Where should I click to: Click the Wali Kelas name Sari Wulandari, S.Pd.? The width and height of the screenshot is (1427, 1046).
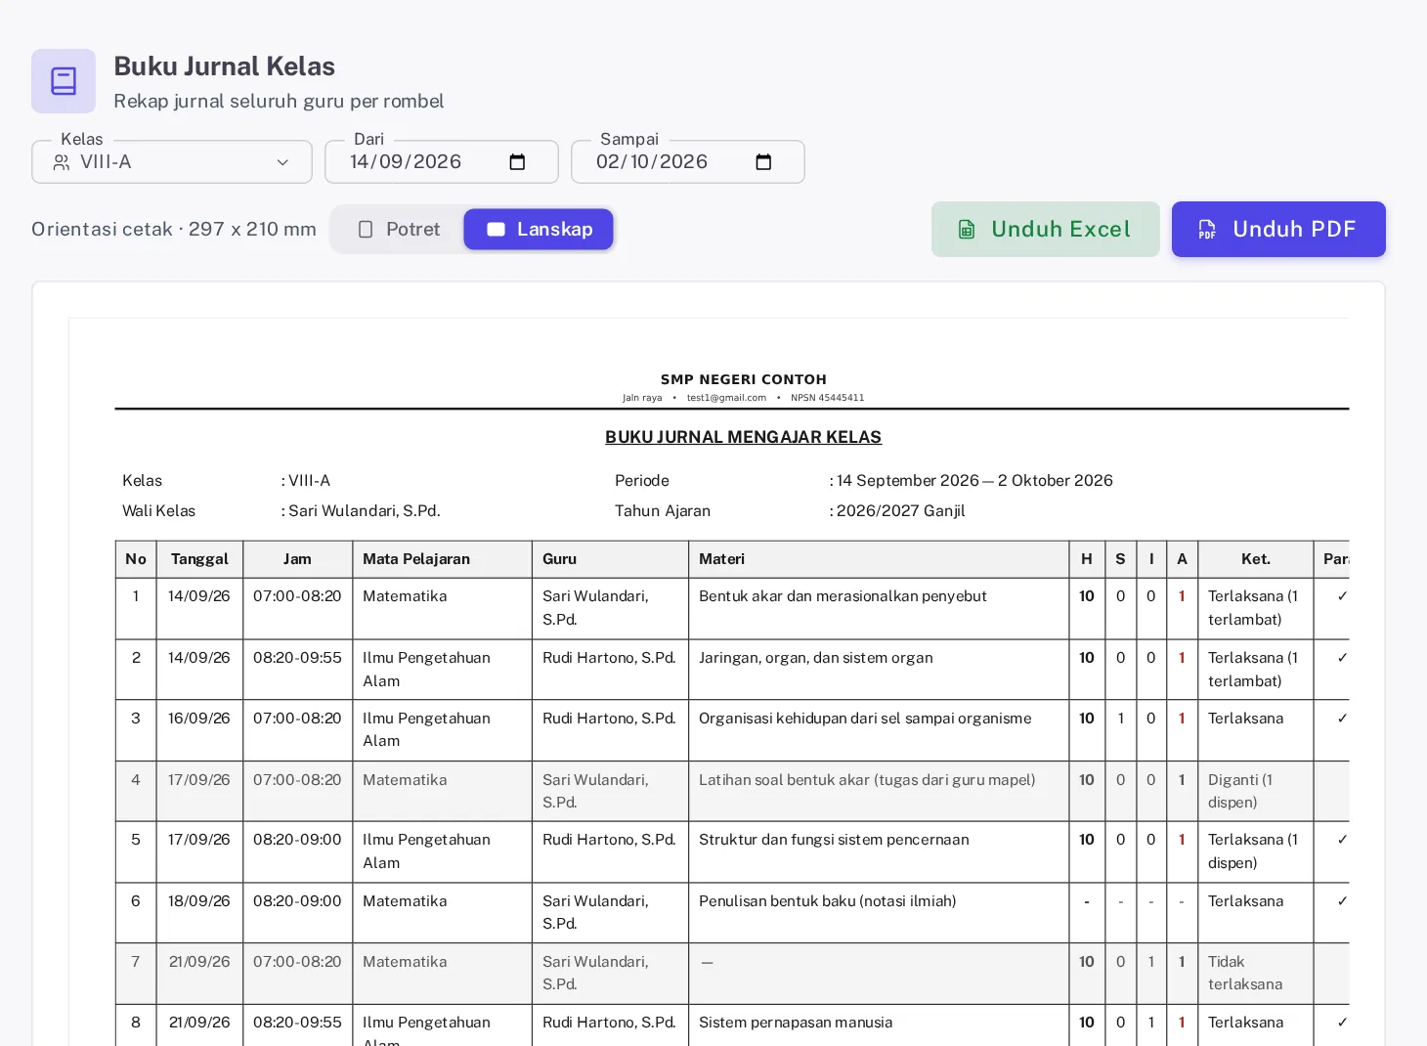[x=365, y=511]
